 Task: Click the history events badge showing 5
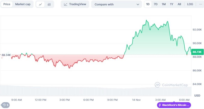[5, 105]
